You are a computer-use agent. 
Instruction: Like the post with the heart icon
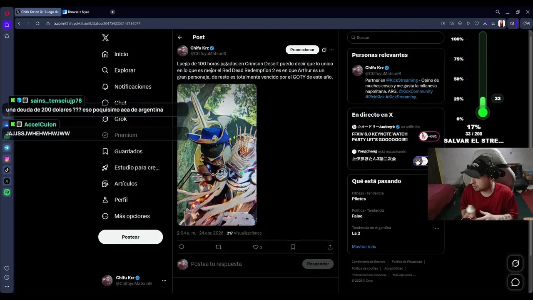coord(256,247)
